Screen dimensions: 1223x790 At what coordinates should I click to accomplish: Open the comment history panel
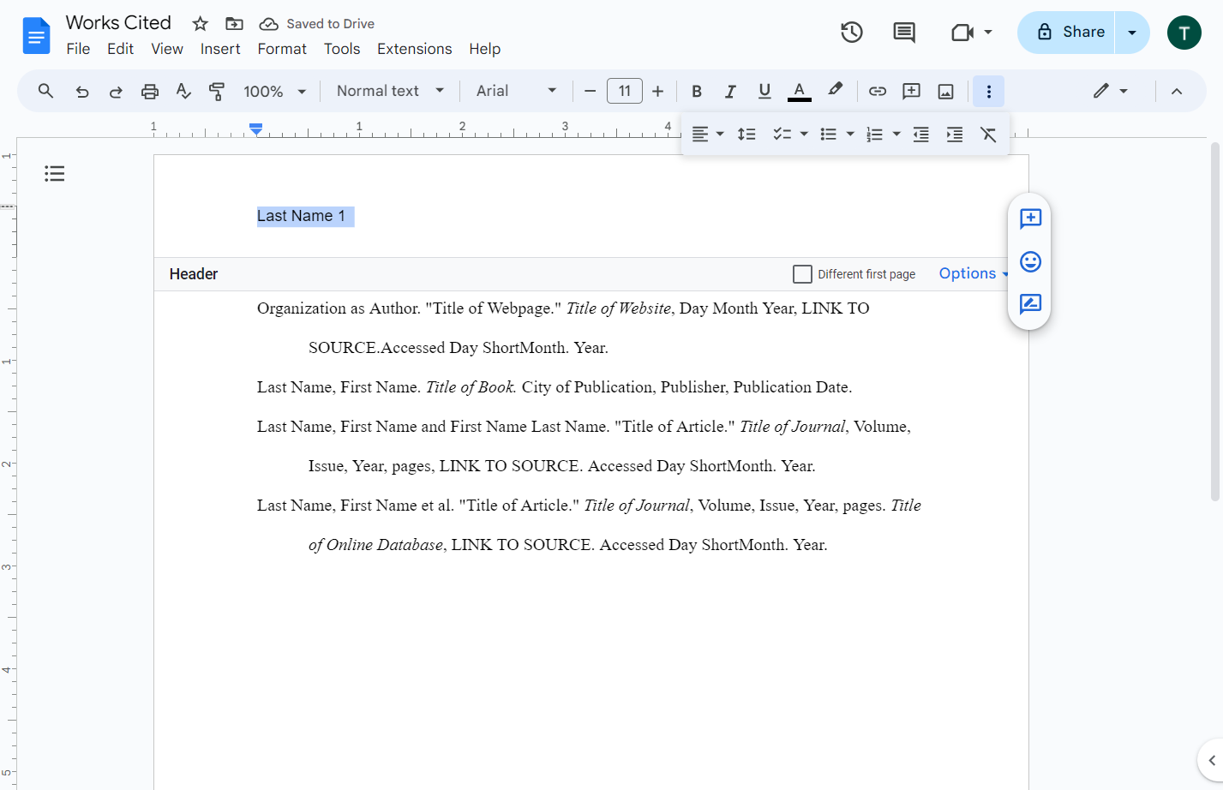click(x=903, y=33)
